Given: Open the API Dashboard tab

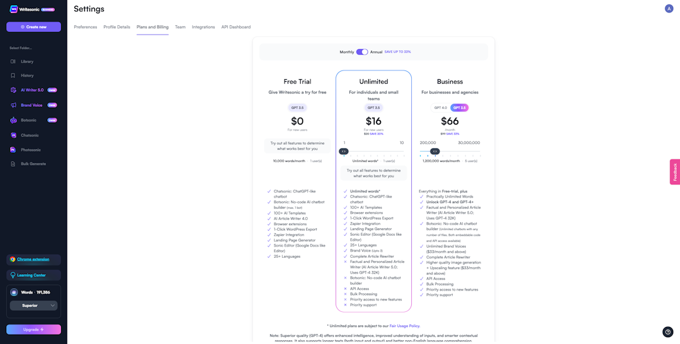Looking at the screenshot, I should (x=236, y=27).
